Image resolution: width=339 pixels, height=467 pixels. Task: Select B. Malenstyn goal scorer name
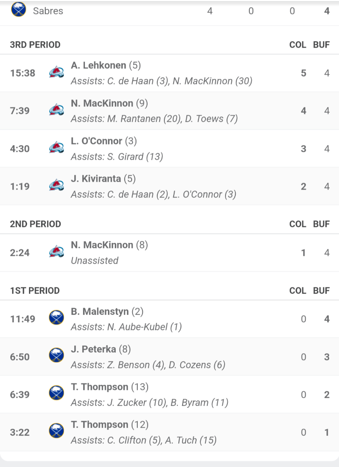[x=100, y=311]
